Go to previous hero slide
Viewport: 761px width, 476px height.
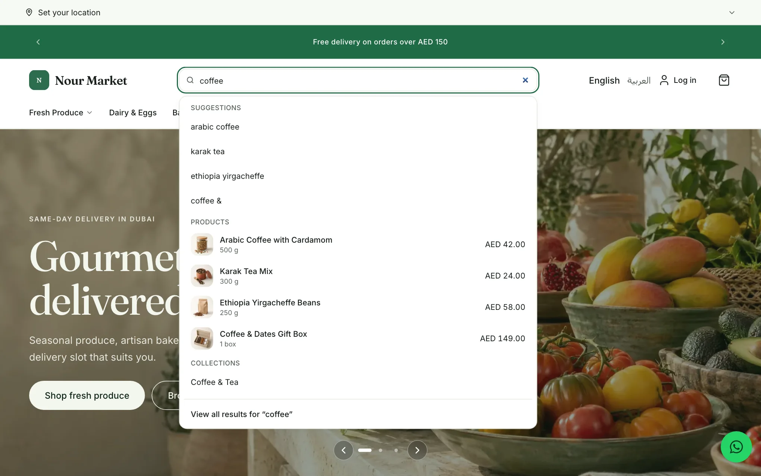coord(344,450)
